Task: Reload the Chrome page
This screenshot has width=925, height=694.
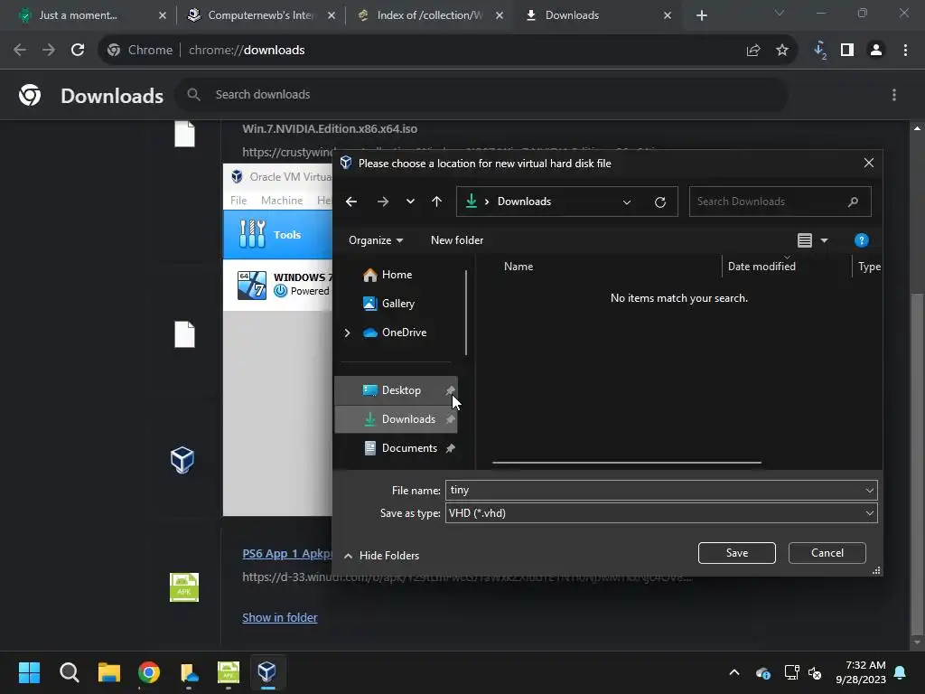Action: click(x=78, y=51)
